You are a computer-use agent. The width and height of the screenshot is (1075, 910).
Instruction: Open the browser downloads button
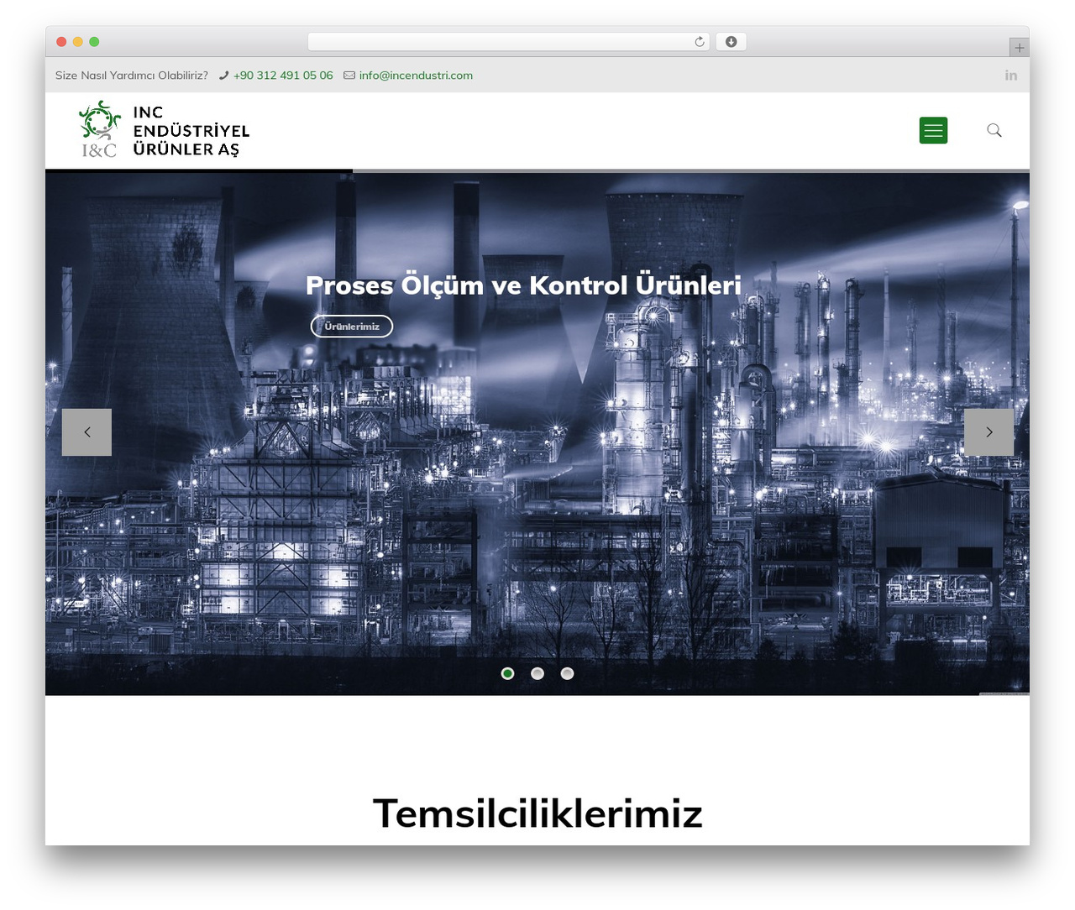click(731, 42)
